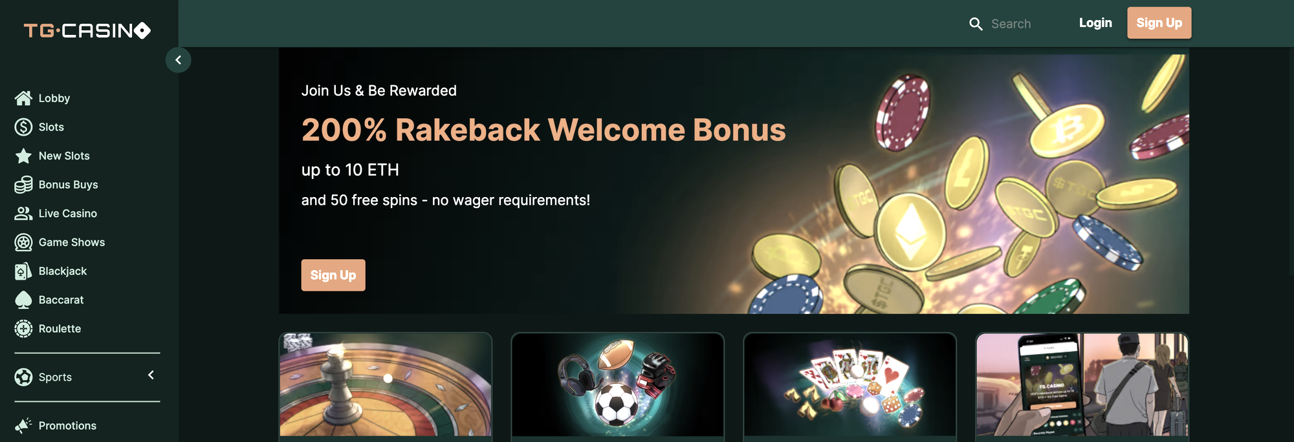
Task: Click the search magnifier icon
Action: point(976,24)
